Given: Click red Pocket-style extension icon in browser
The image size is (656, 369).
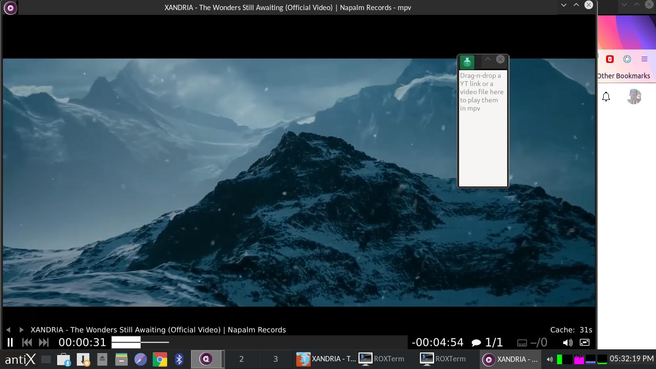Looking at the screenshot, I should 610,59.
